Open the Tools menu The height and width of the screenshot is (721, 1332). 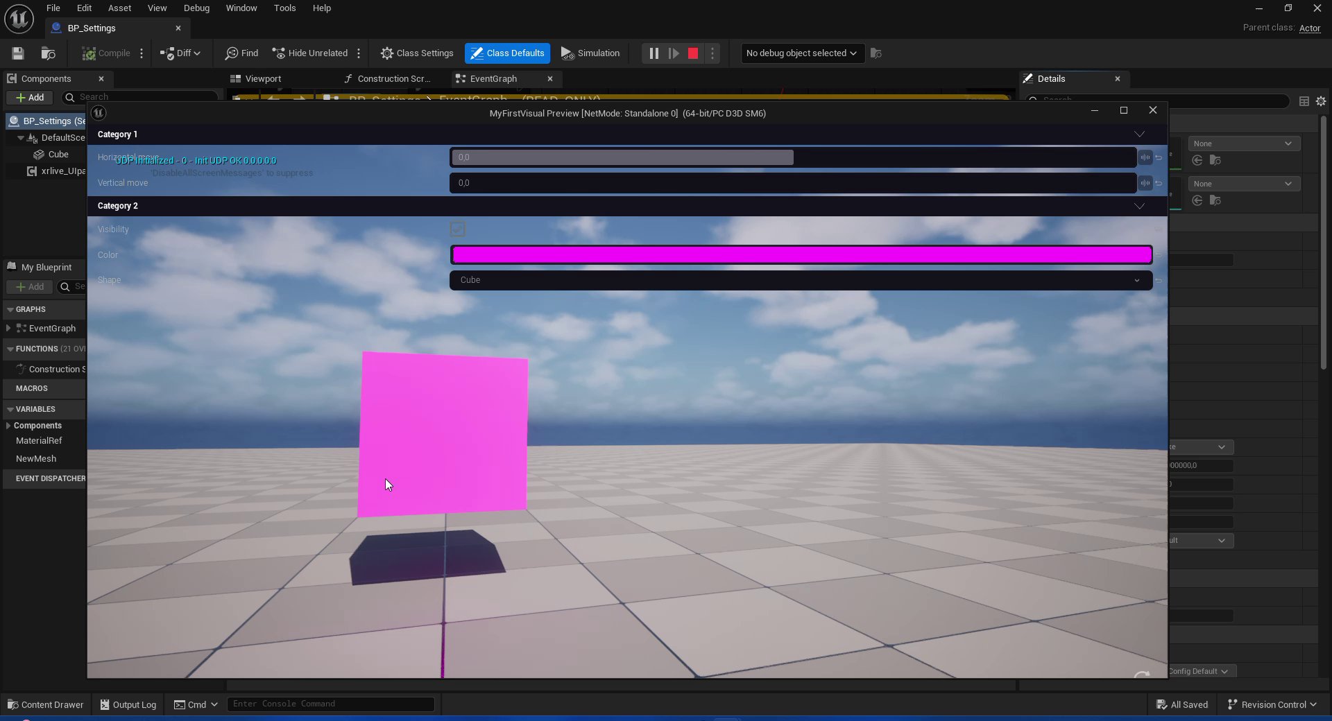(x=284, y=8)
